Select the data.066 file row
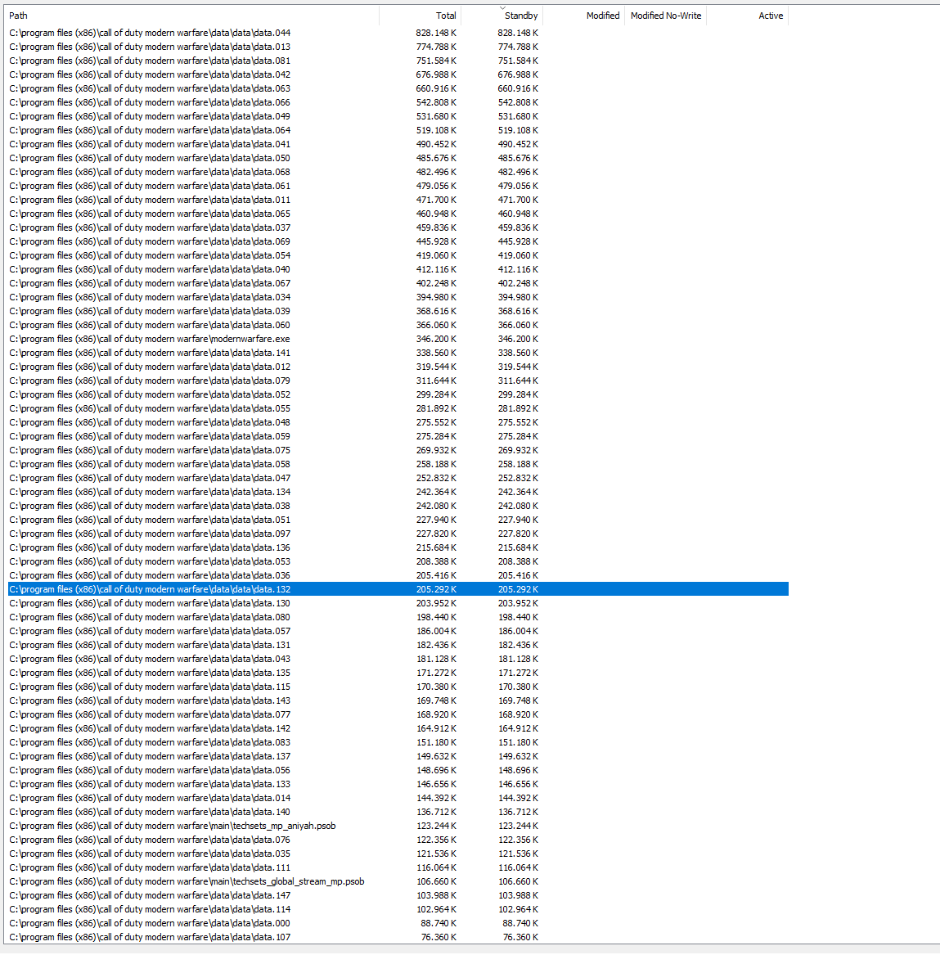Image resolution: width=940 pixels, height=955 pixels. point(398,103)
